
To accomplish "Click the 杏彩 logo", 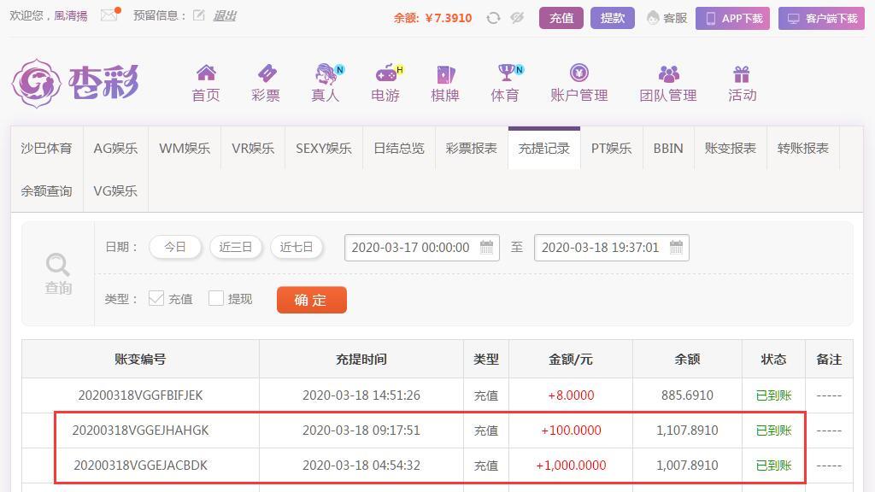I will [75, 84].
